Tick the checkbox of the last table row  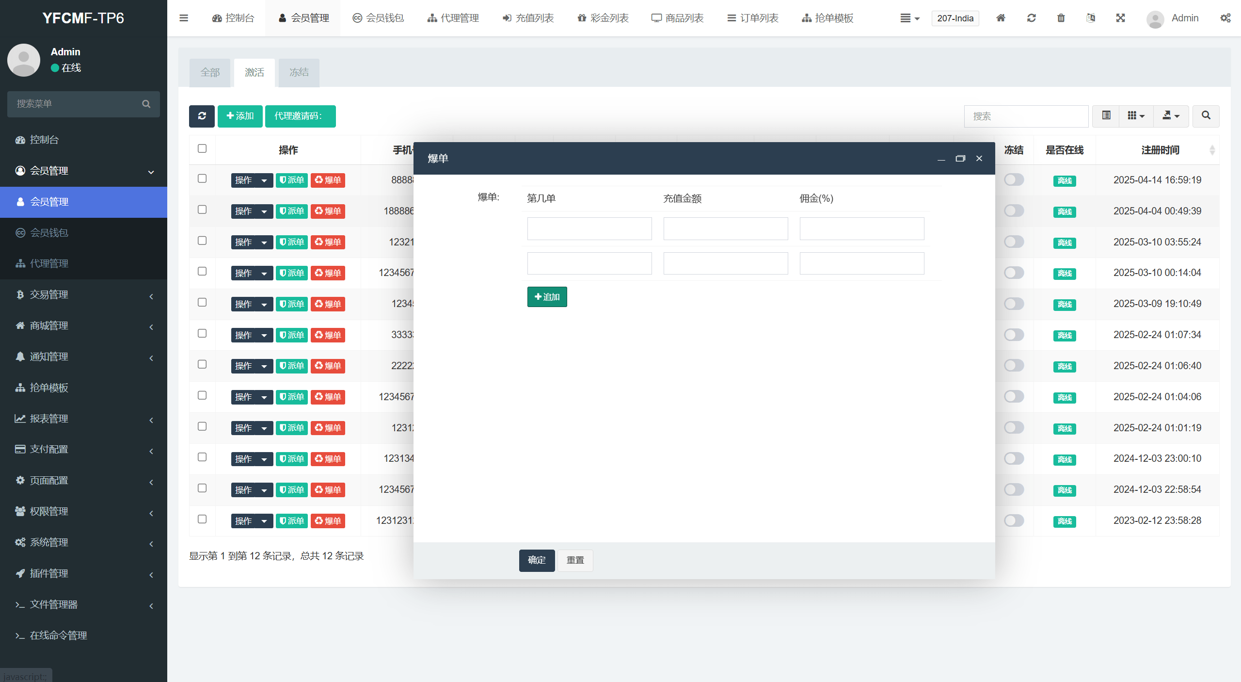(202, 519)
